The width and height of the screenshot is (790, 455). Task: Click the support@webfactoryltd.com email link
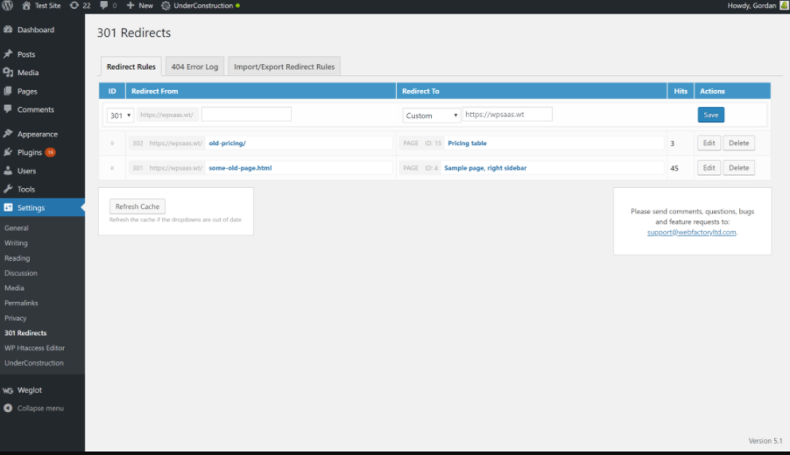coord(692,233)
